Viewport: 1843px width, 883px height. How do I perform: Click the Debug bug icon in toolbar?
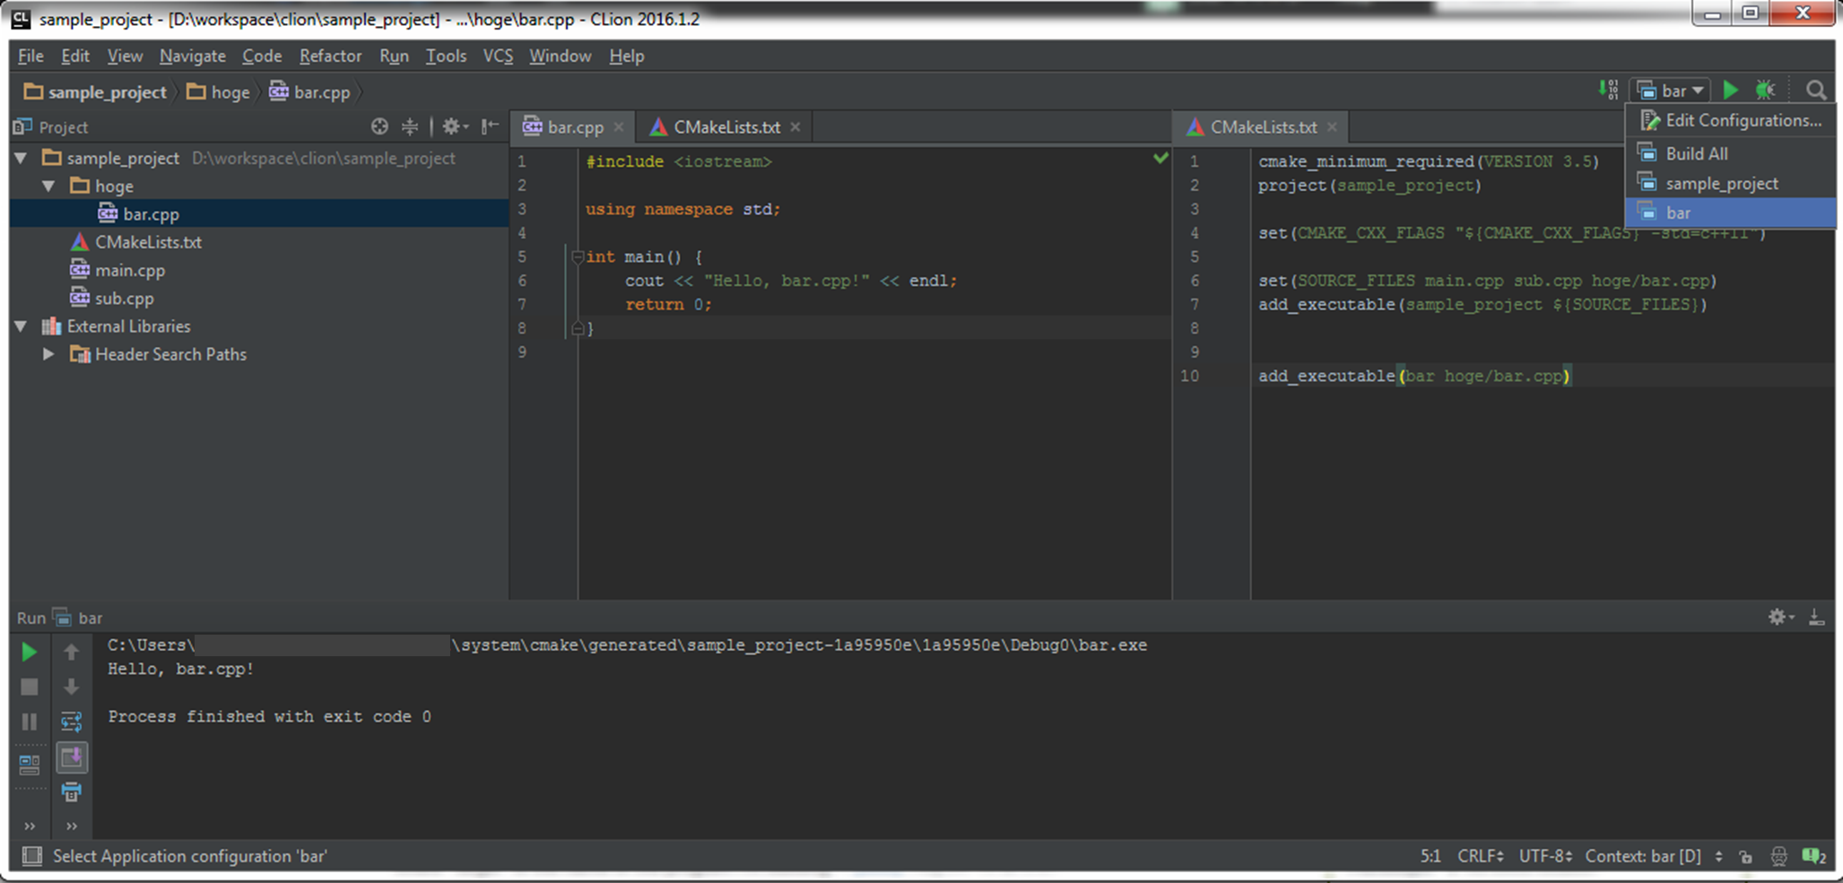click(1765, 91)
